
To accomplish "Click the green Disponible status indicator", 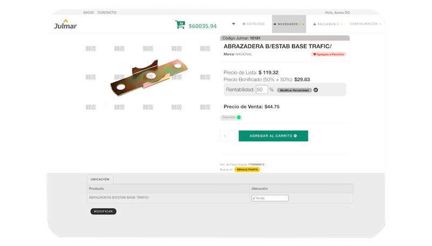I will (x=239, y=118).
